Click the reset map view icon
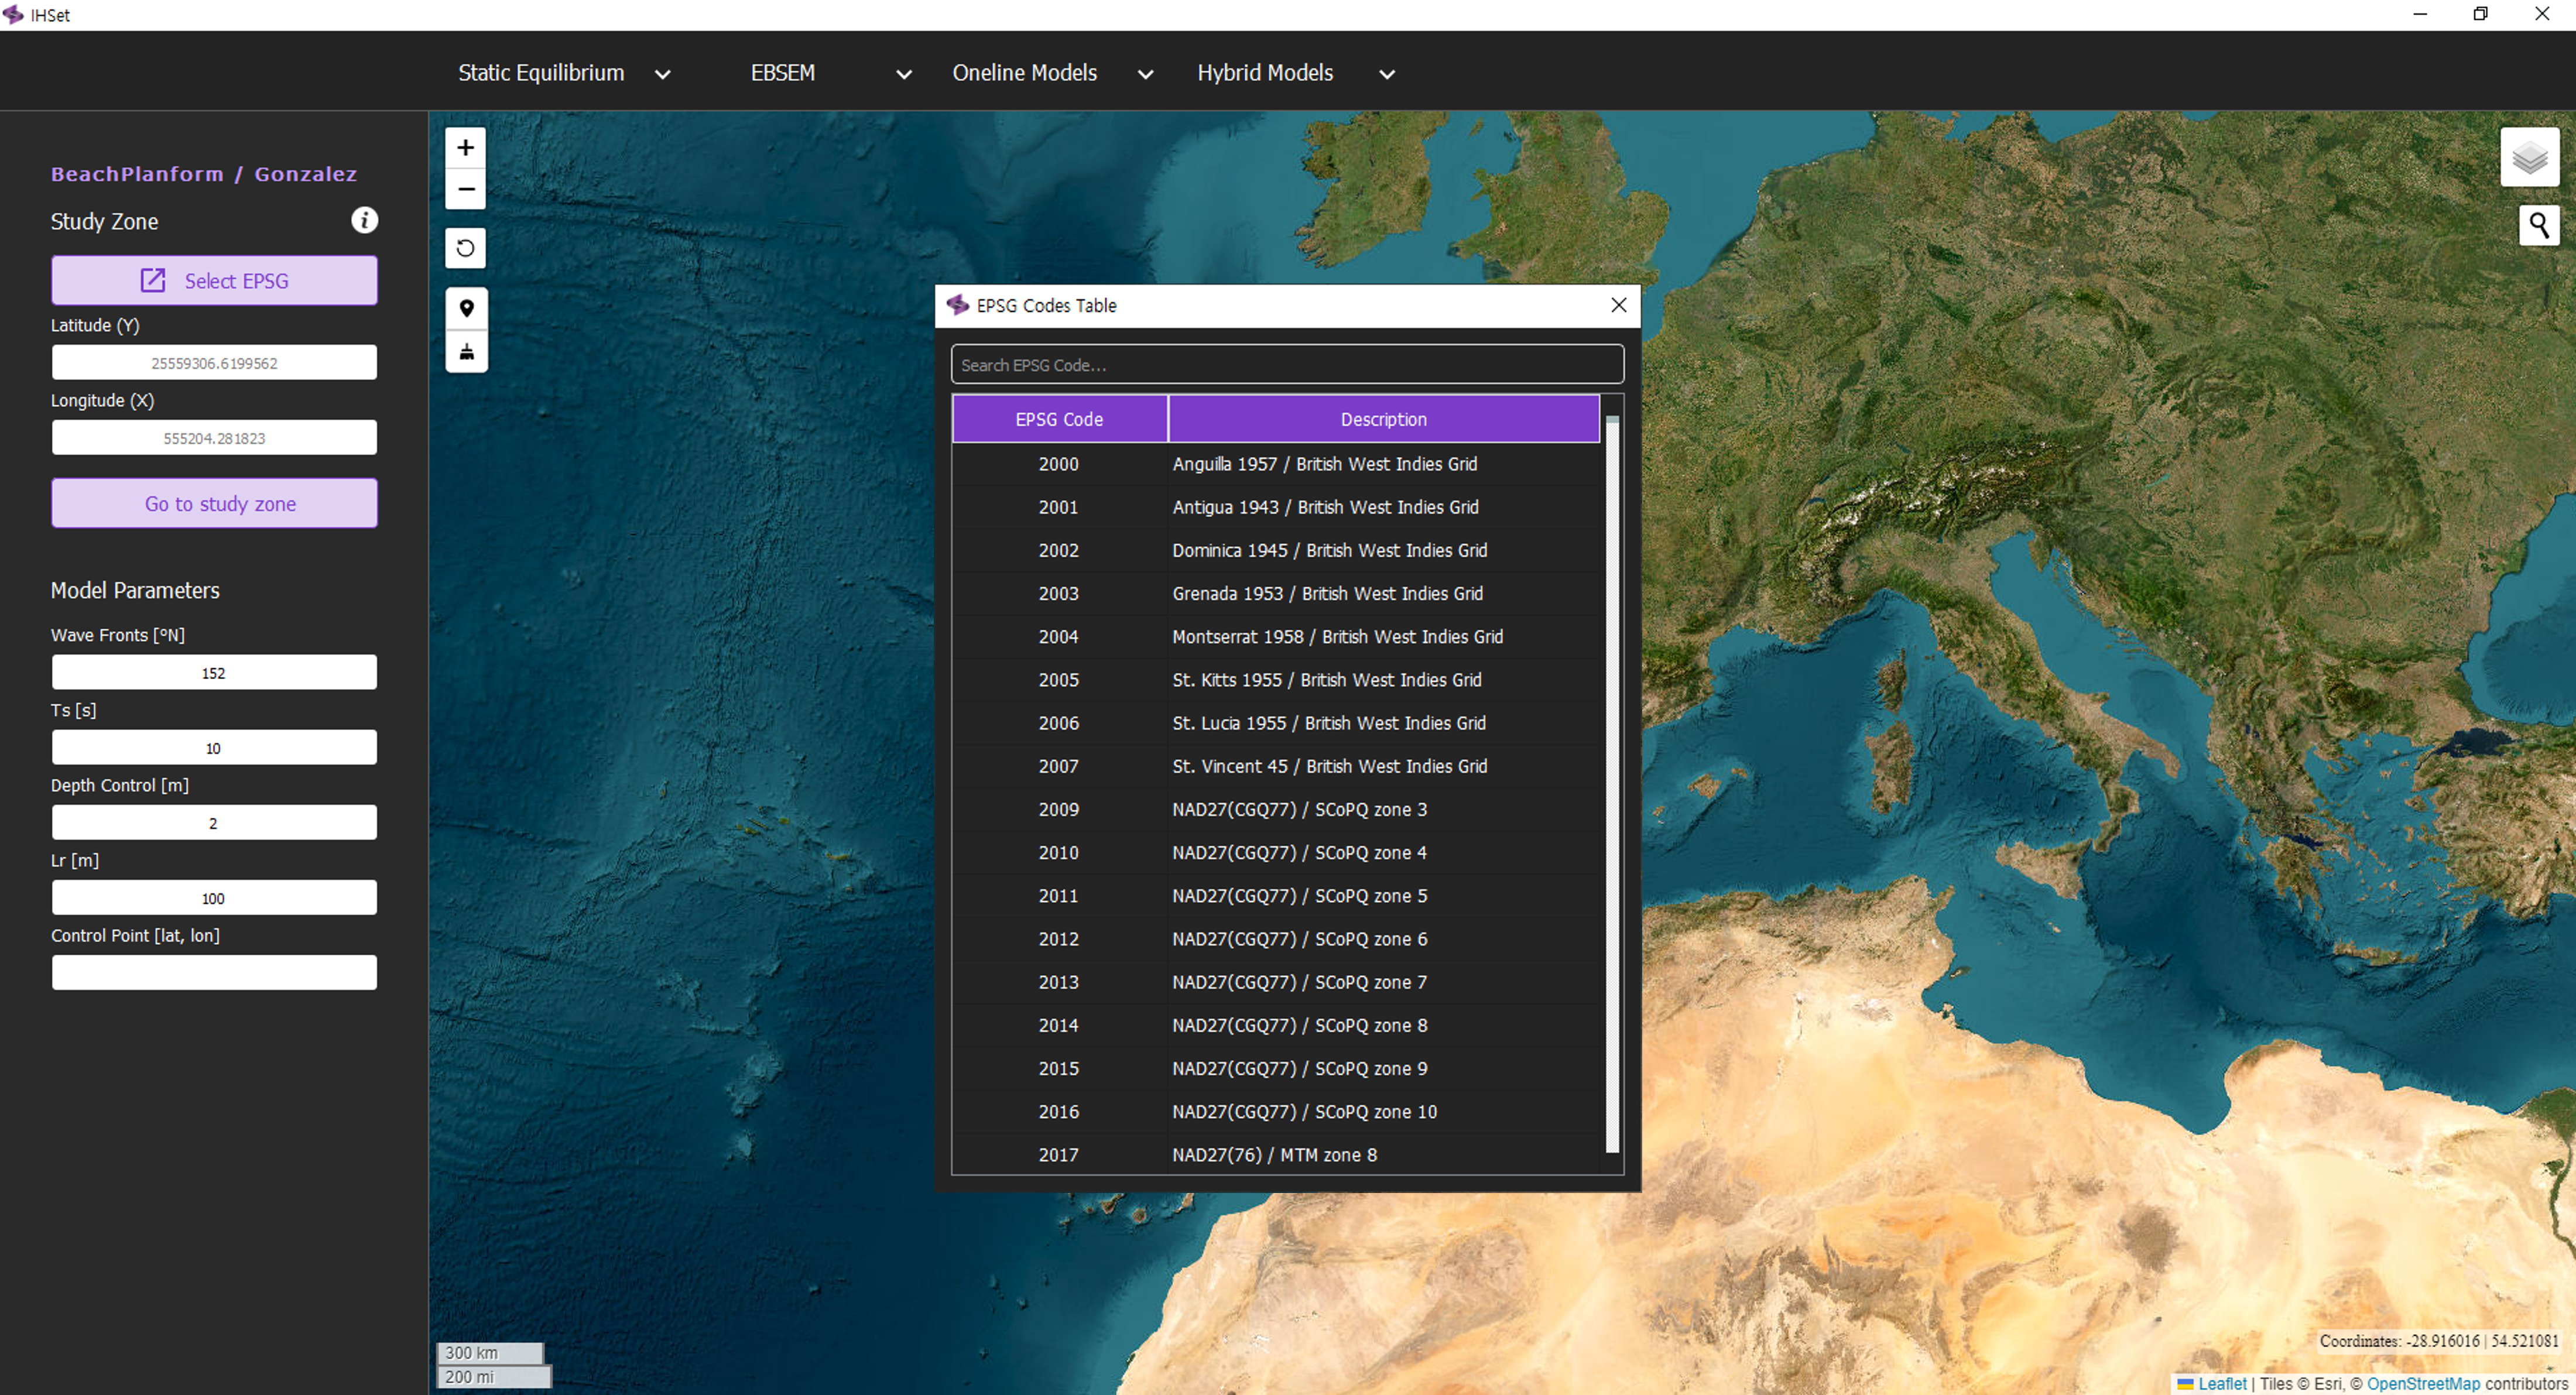Viewport: 2576px width, 1395px height. click(x=465, y=248)
